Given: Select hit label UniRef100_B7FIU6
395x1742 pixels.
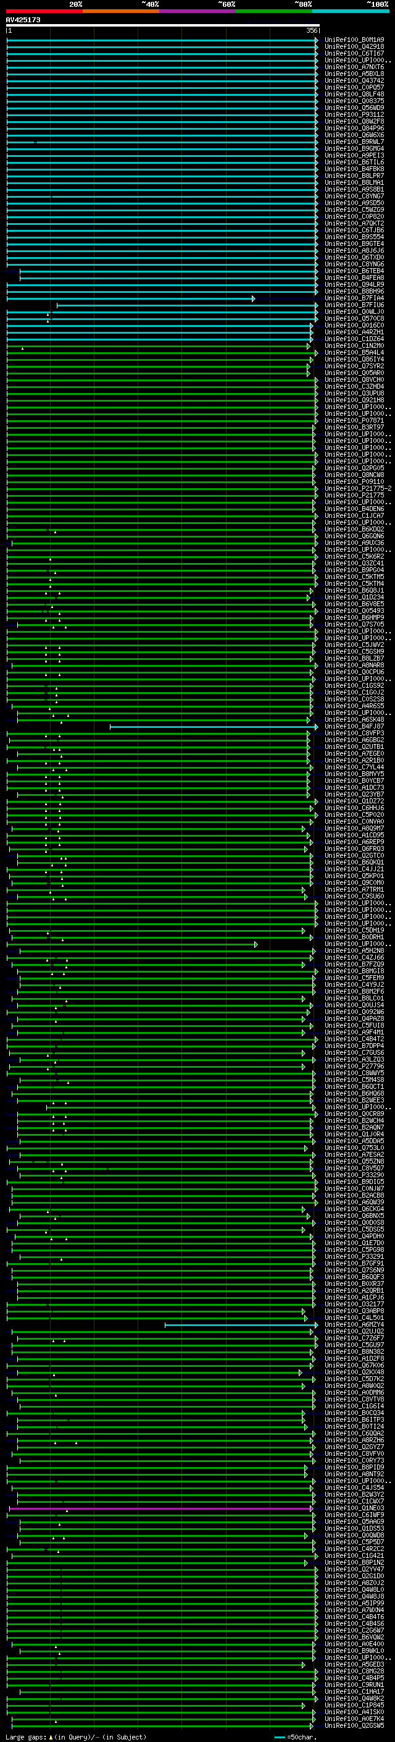Looking at the screenshot, I should (354, 305).
